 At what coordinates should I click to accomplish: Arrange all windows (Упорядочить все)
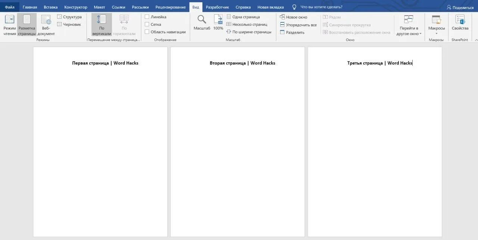tap(298, 25)
